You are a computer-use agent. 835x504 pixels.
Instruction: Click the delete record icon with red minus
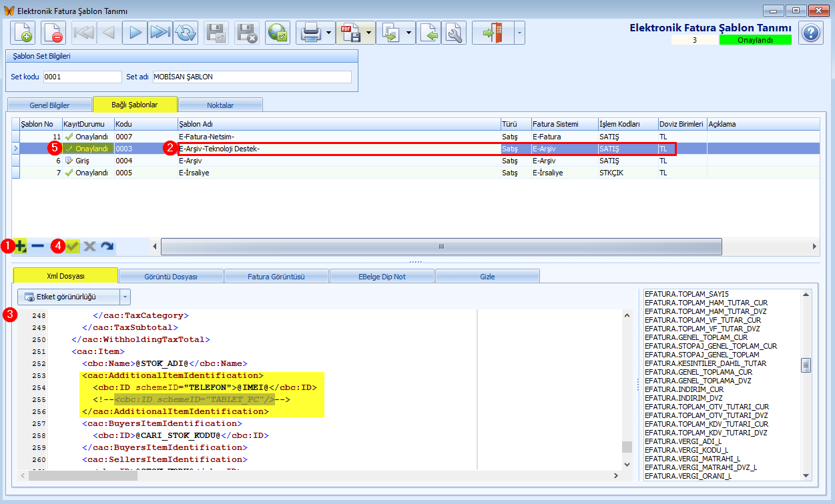click(53, 33)
